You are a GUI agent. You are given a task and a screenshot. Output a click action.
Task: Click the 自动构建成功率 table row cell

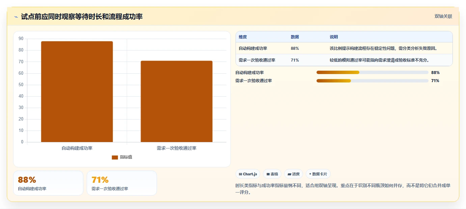click(253, 48)
